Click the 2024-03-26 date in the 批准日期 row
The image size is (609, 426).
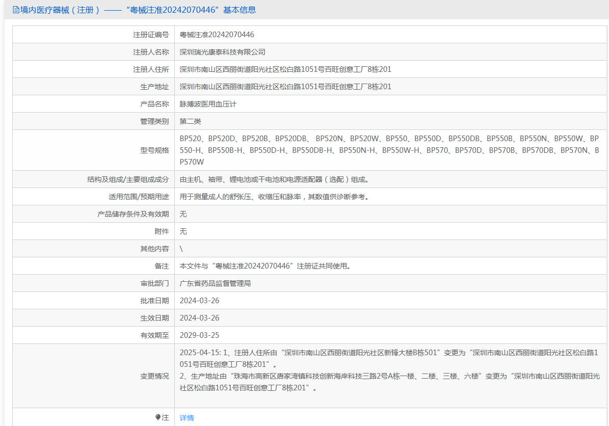coord(199,301)
